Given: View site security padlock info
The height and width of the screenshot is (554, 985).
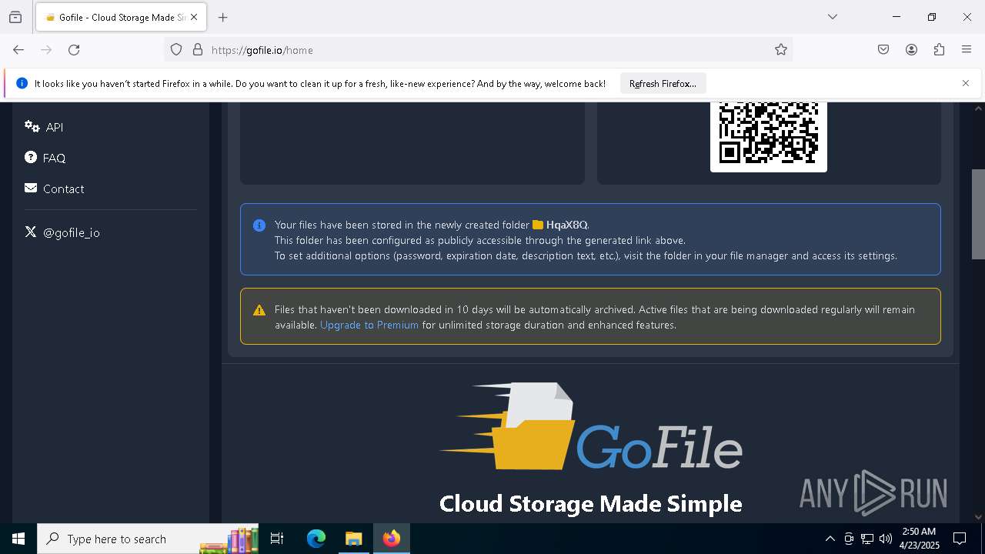Looking at the screenshot, I should (x=198, y=50).
